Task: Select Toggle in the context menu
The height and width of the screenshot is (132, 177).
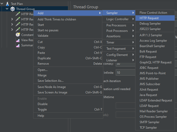Action: [68, 109]
